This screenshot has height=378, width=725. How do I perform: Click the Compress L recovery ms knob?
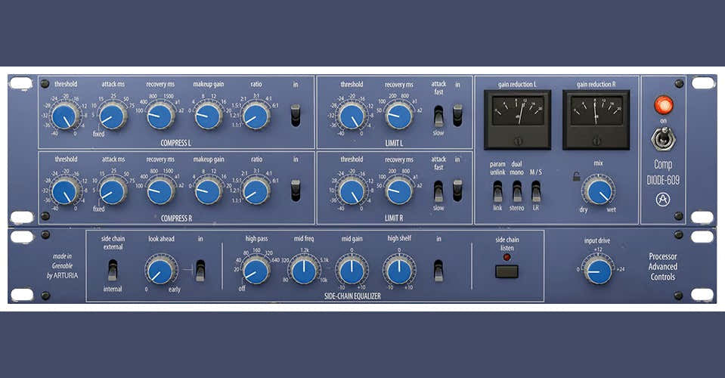click(x=160, y=116)
